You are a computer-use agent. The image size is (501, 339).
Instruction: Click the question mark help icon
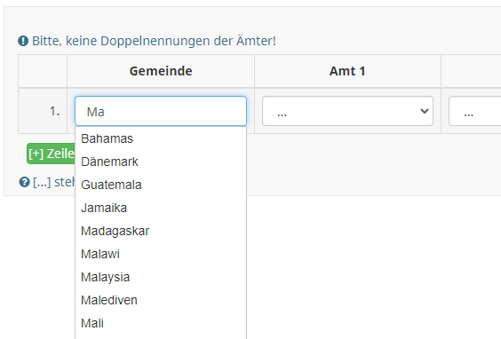click(x=24, y=182)
